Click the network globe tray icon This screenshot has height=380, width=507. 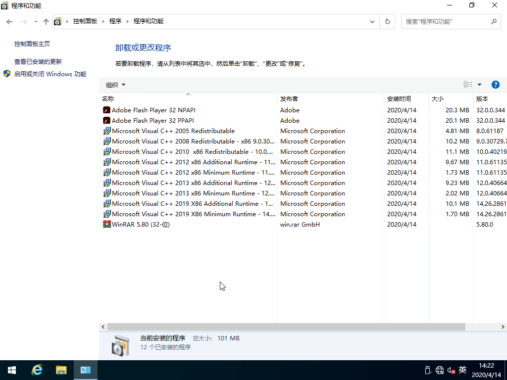pos(440,370)
